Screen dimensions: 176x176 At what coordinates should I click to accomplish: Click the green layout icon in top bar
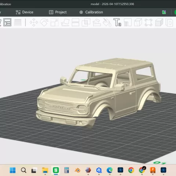pos(164,12)
